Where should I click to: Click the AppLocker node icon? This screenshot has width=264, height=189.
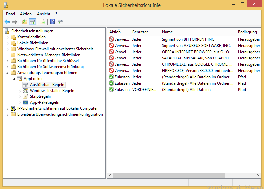[19, 79]
